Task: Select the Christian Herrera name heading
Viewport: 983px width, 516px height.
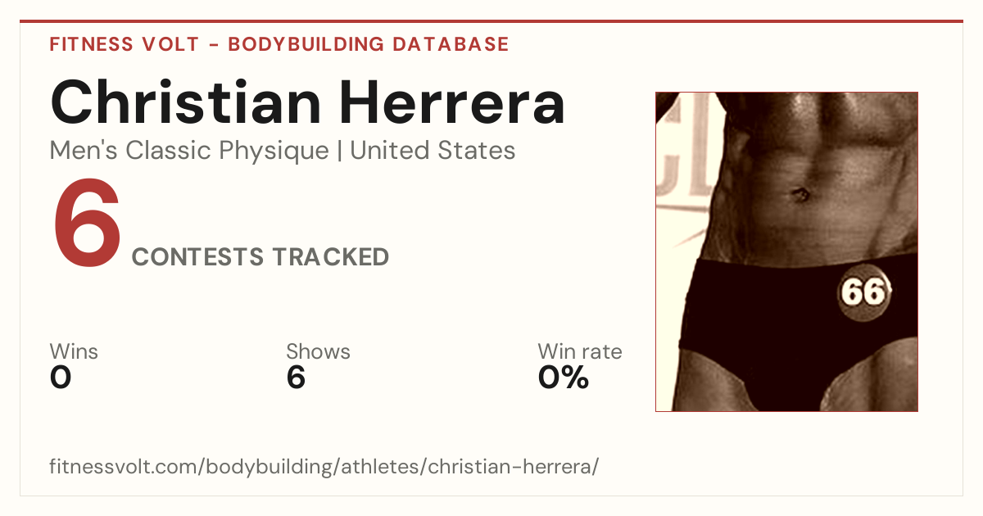Action: [308, 102]
